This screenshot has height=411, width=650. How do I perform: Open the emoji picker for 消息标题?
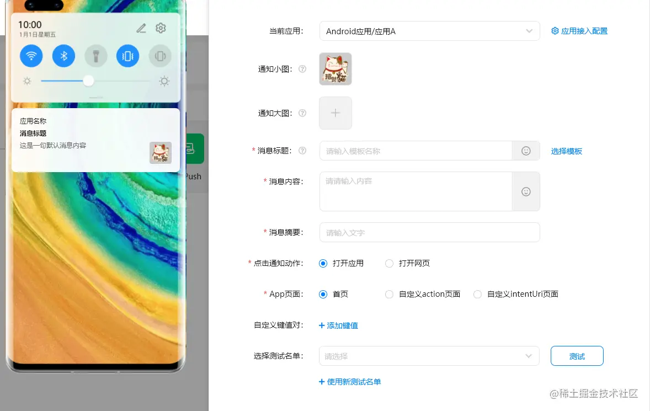pos(526,151)
